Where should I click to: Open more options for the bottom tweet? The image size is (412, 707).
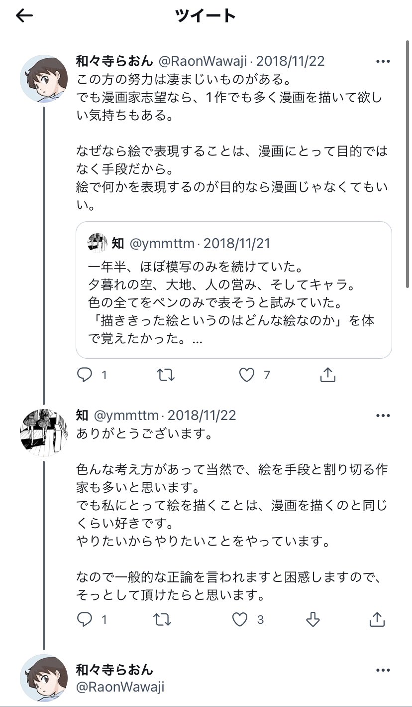point(383,670)
